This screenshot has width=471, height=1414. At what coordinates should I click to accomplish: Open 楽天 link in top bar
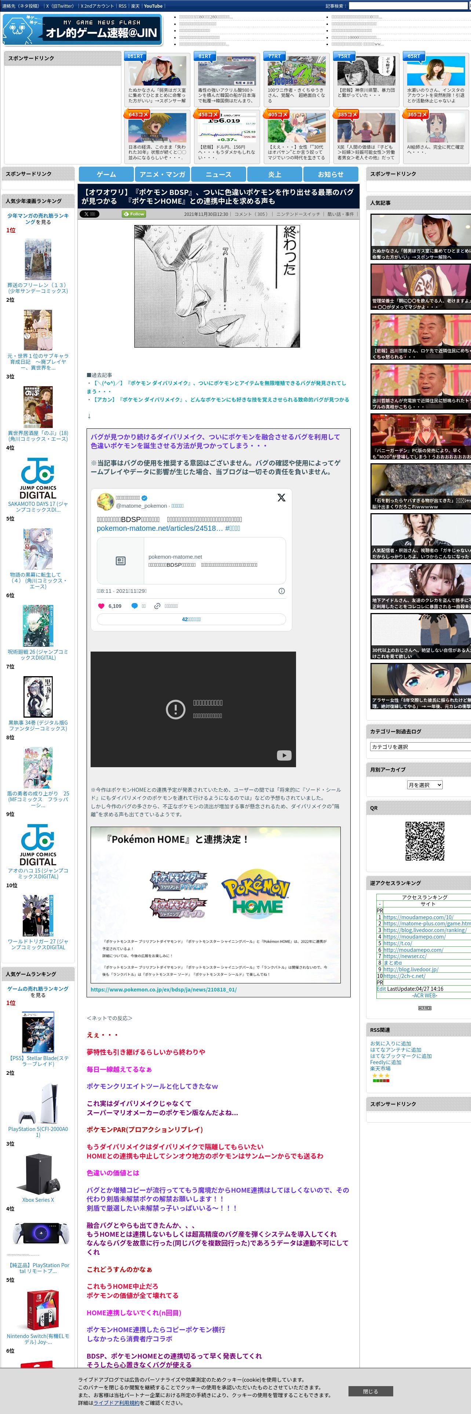pos(135,6)
